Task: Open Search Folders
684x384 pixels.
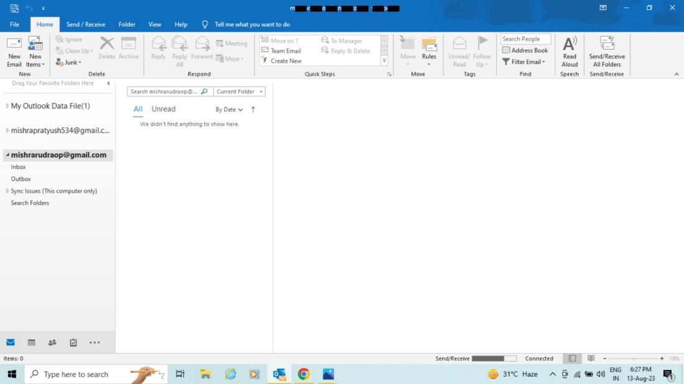Action: click(30, 203)
